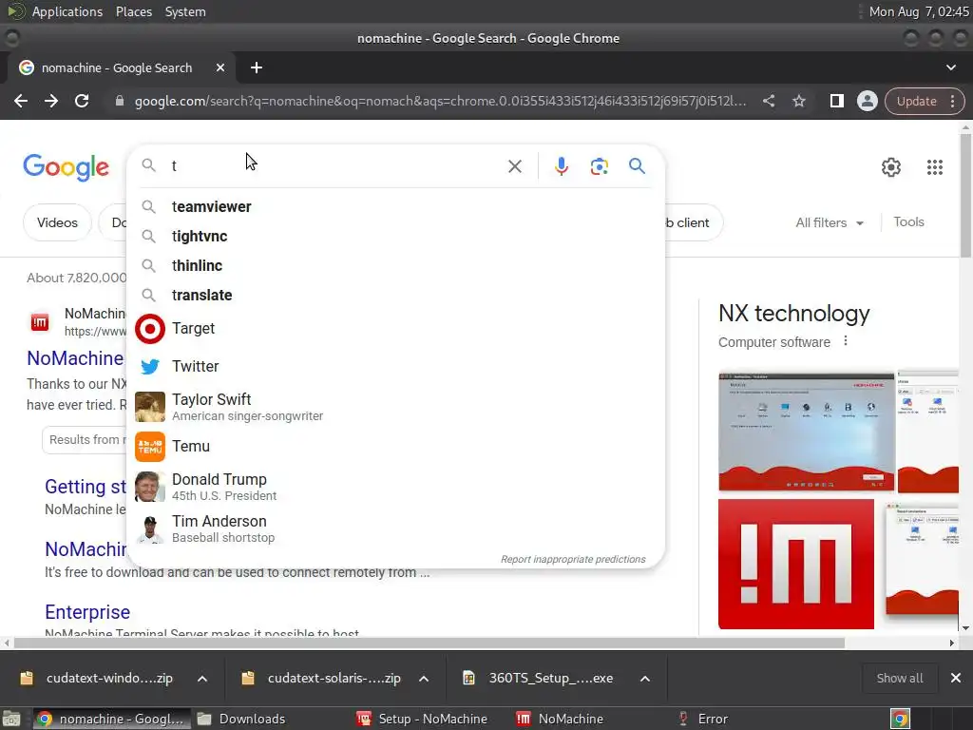Click the show desktop icon in panel
Screen dimensions: 973x730
click(x=11, y=719)
